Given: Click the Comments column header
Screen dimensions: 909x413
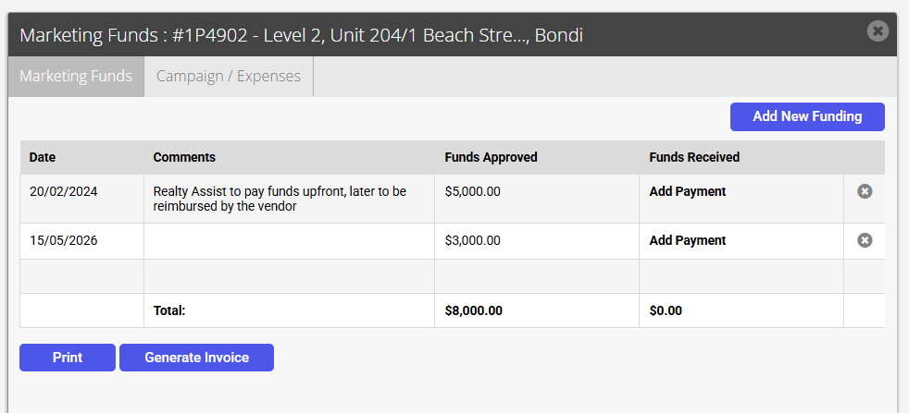Looking at the screenshot, I should pos(184,157).
